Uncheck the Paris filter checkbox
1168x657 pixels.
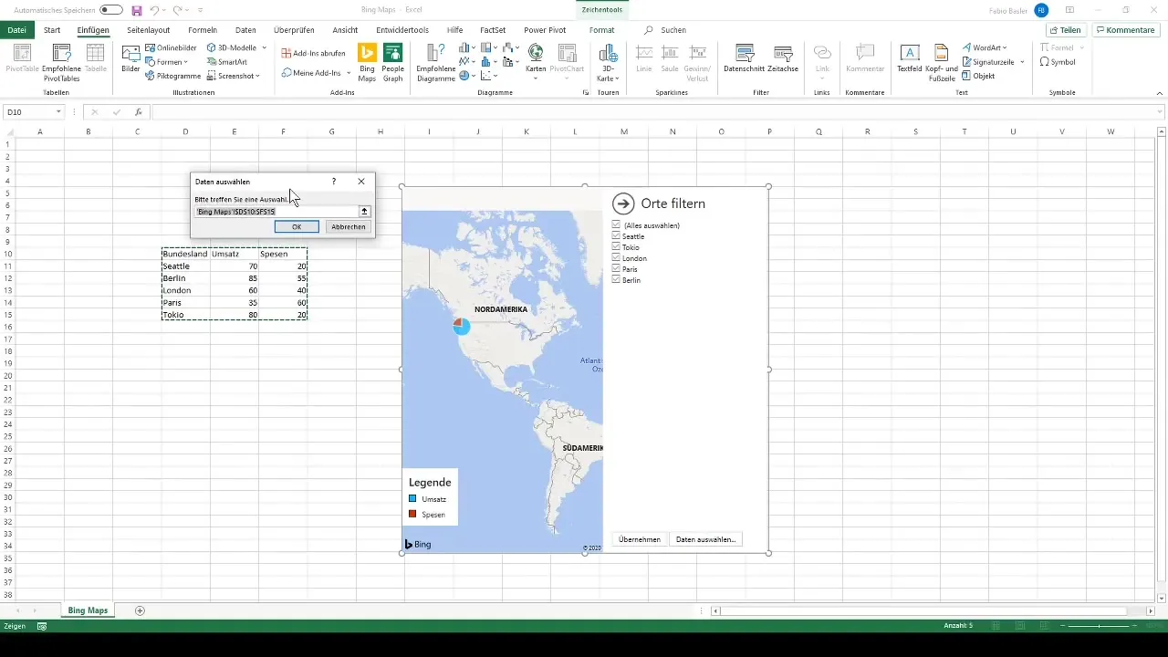click(617, 268)
